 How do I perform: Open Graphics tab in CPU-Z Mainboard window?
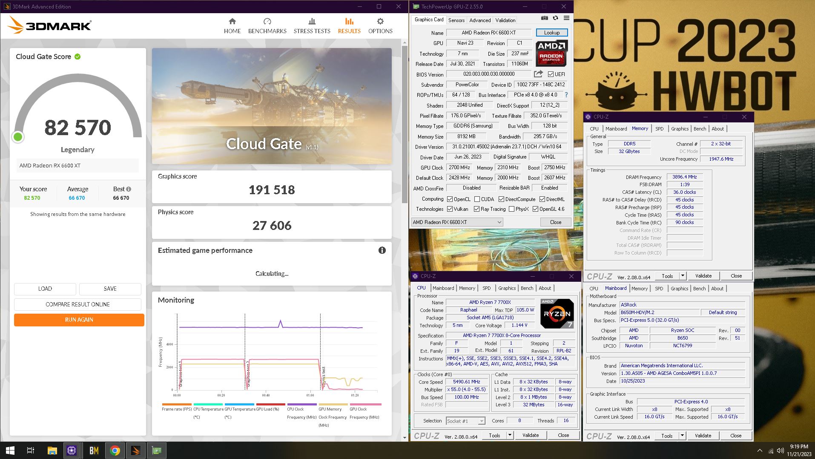tap(679, 289)
